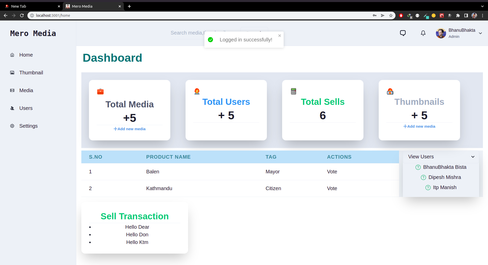Dismiss the Logged in successfully toast
Image resolution: width=488 pixels, height=265 pixels.
280,36
